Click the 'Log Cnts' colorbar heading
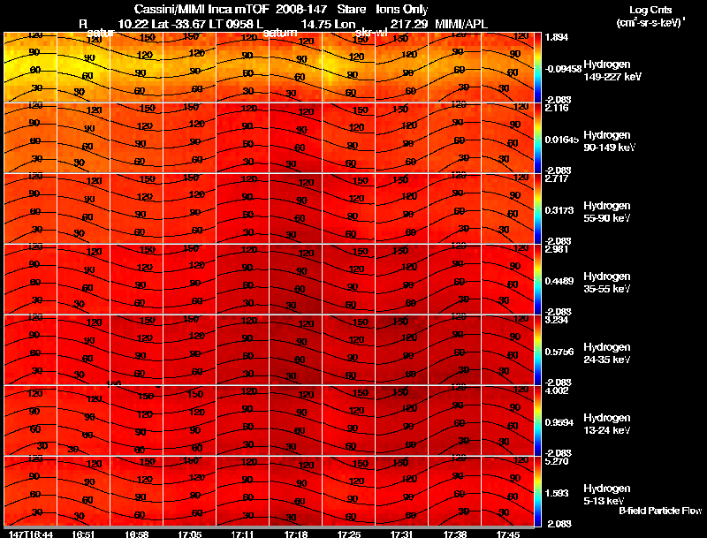 click(650, 10)
